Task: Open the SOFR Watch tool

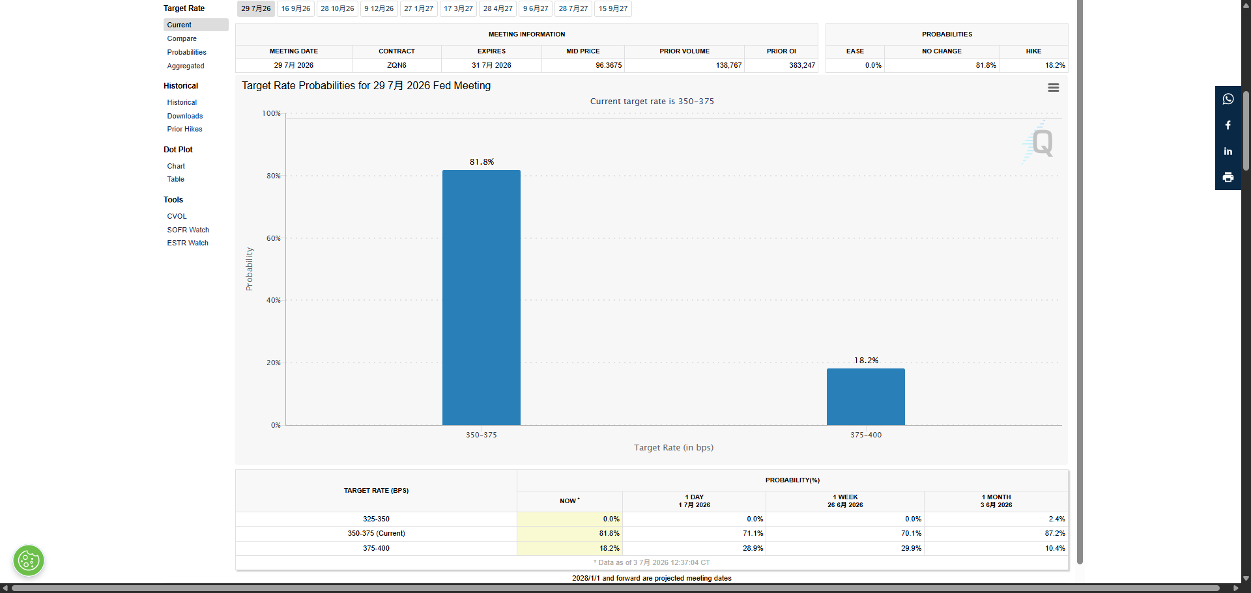Action: click(x=188, y=230)
